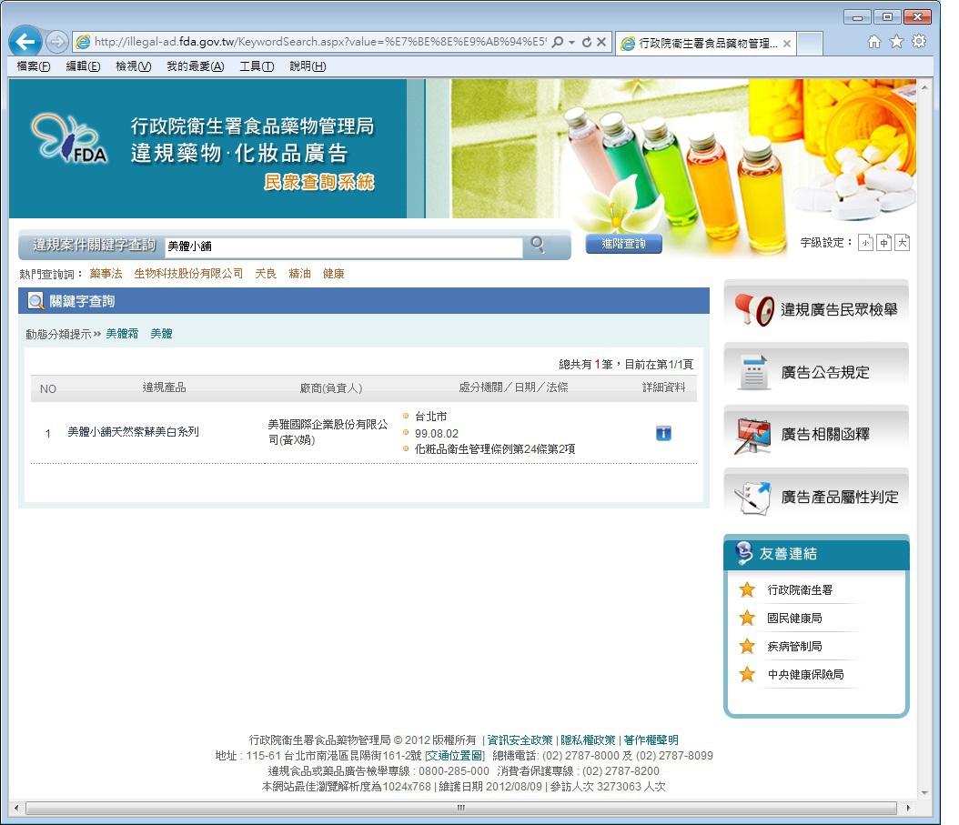Click 廣告相關函釋 banner
The height and width of the screenshot is (825, 959).
816,434
